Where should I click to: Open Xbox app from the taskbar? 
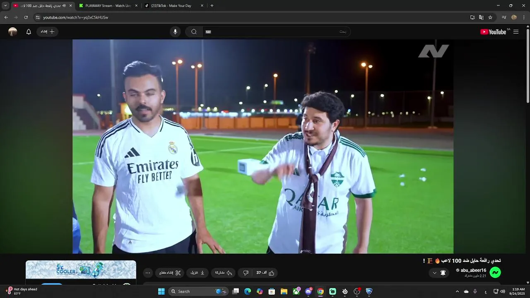pyautogui.click(x=296, y=291)
